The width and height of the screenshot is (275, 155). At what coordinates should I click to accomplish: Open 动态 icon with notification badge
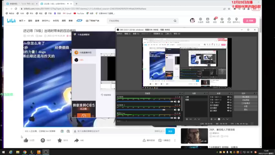point(215,20)
